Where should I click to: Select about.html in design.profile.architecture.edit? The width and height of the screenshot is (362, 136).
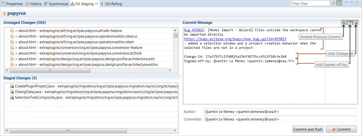(85, 59)
